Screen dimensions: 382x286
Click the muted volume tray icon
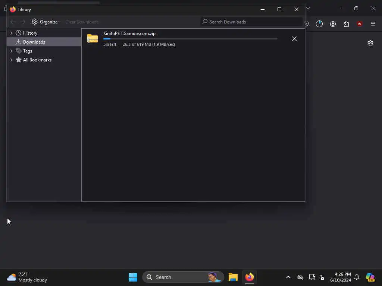322,277
